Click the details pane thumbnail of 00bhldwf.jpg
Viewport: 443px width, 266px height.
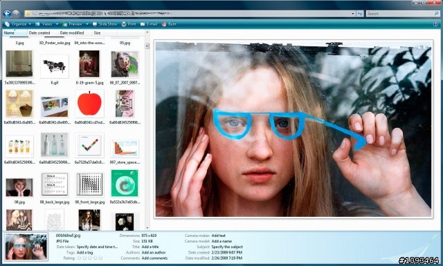click(x=26, y=247)
